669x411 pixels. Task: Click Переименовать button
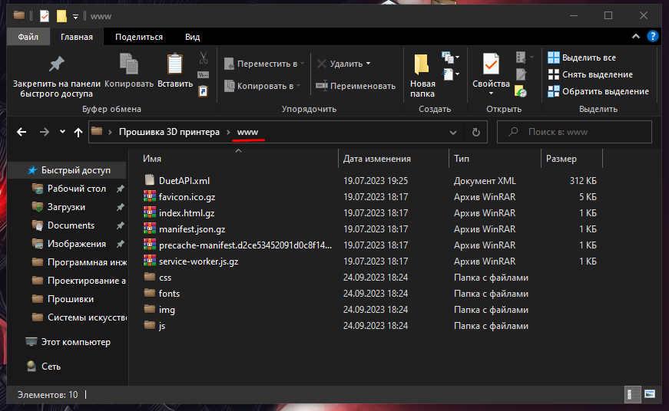click(x=356, y=86)
